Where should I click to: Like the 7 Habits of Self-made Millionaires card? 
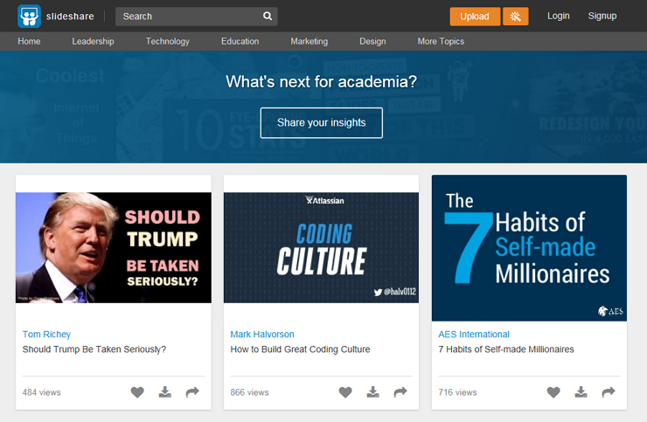pos(553,392)
